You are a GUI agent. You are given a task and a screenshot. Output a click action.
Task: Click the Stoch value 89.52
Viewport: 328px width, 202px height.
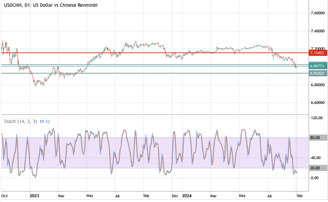pyautogui.click(x=45, y=122)
